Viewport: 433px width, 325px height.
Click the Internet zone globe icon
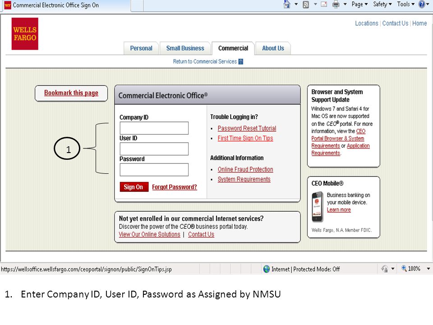[267, 269]
